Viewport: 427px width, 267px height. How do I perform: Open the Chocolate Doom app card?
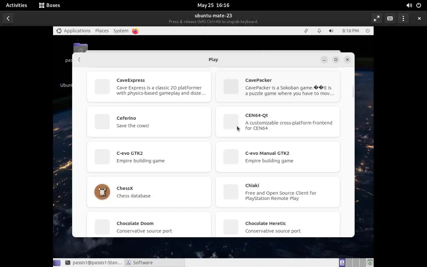coord(149,224)
